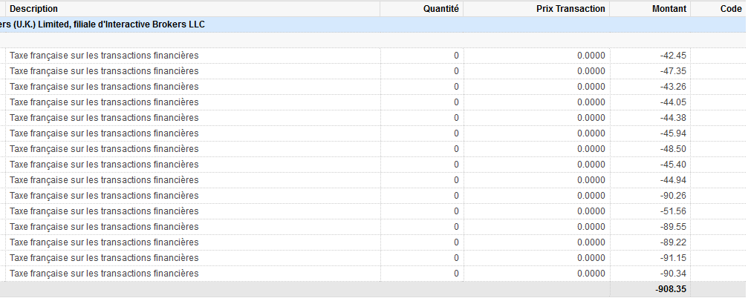Click the Montant column header

coord(666,8)
